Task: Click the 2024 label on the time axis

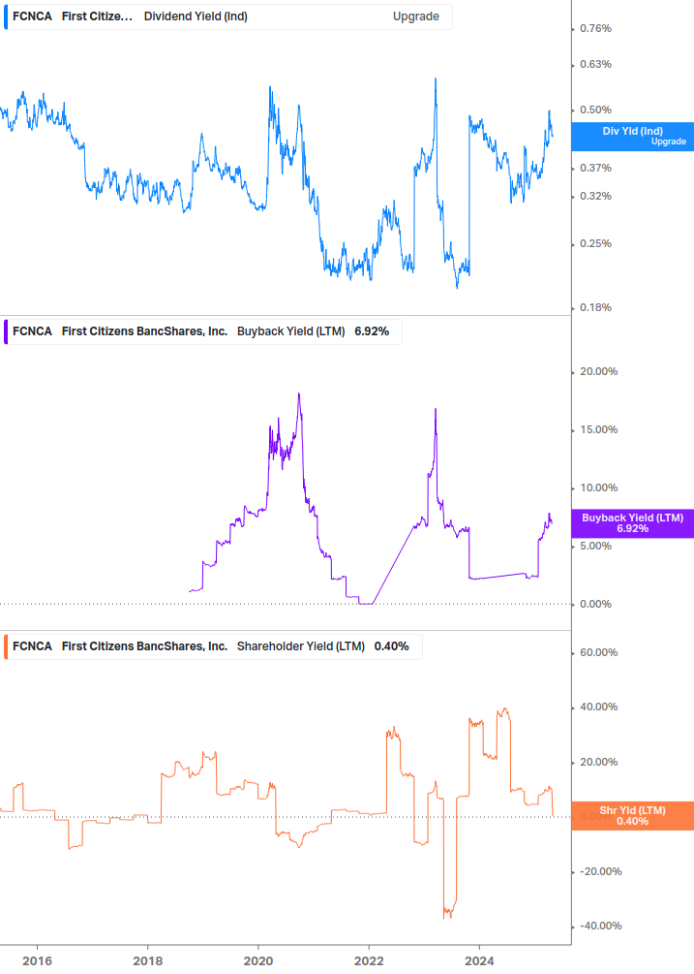Action: click(479, 961)
